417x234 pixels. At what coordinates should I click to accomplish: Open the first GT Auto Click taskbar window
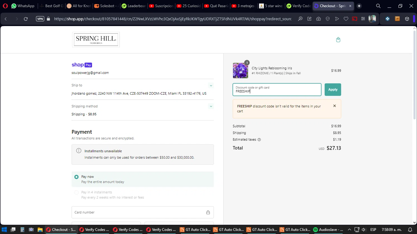tap(195, 230)
